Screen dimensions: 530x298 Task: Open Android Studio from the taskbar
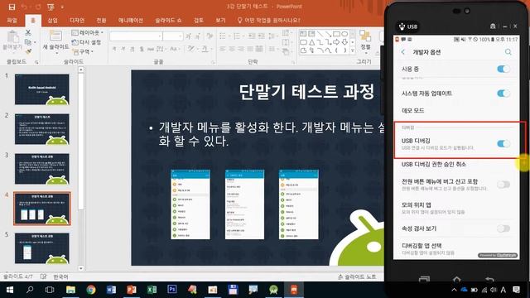click(x=273, y=290)
